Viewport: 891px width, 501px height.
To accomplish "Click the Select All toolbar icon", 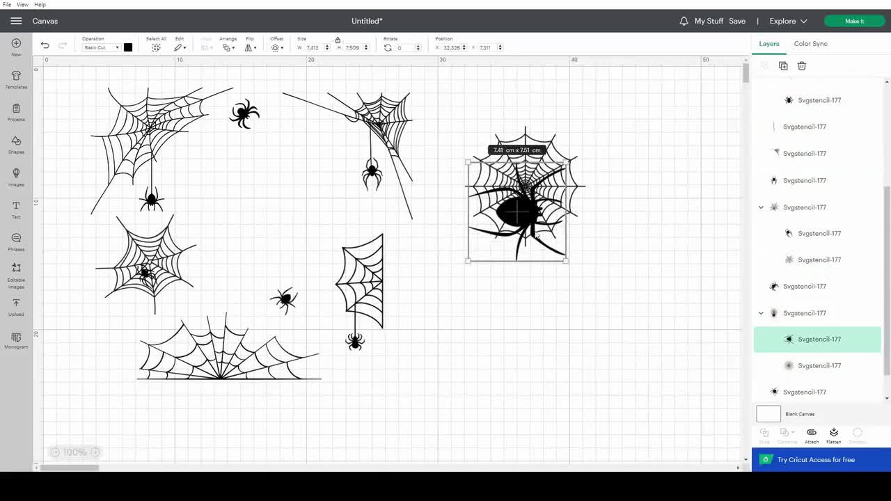I will coord(156,47).
